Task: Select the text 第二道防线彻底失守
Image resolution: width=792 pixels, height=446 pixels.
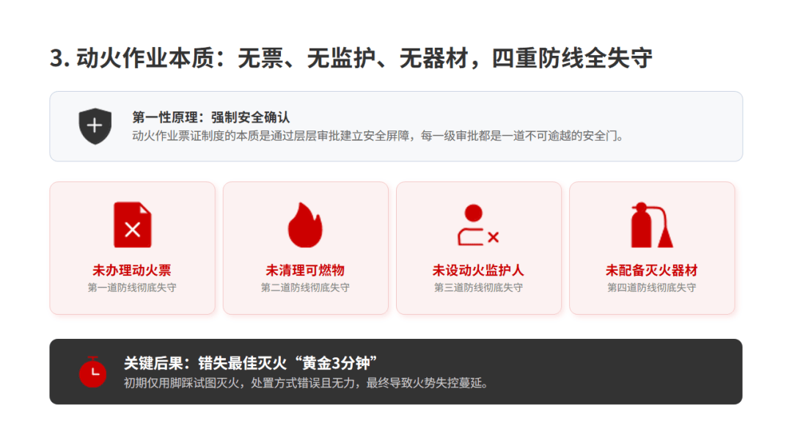Action: pyautogui.click(x=305, y=288)
